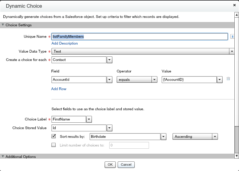The image size is (239, 171).
Task: Open the {!AccountID} value dropdown arrow
Action: click(x=220, y=80)
